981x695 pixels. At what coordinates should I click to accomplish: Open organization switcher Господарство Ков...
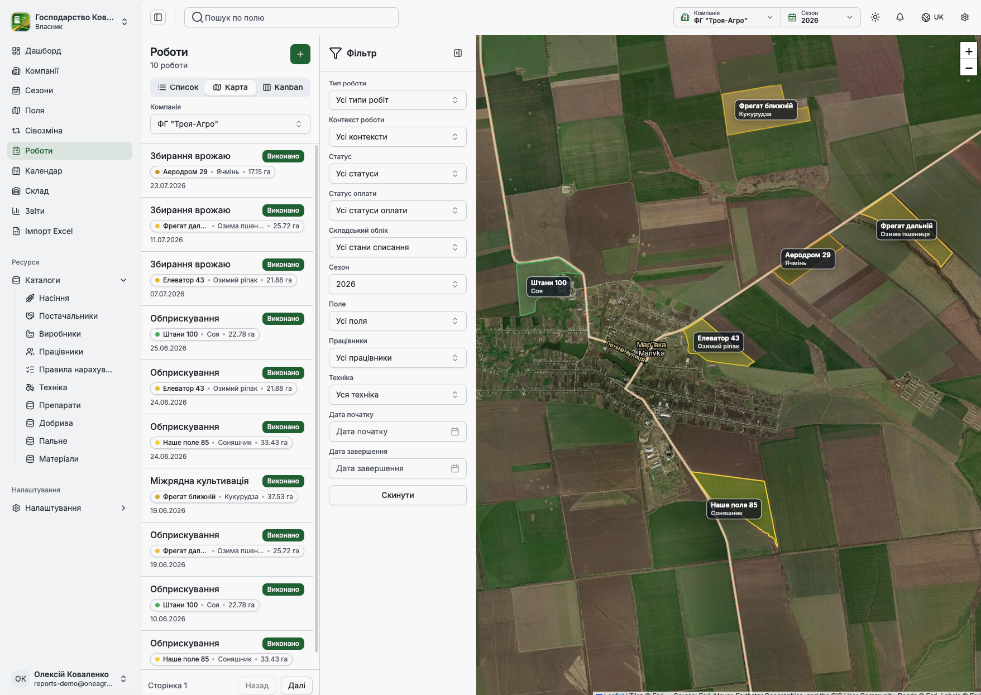click(70, 21)
